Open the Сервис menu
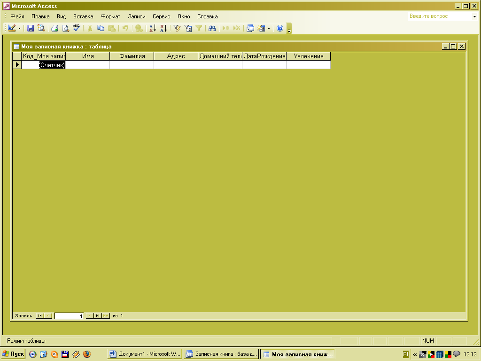The width and height of the screenshot is (481, 361). (x=162, y=16)
